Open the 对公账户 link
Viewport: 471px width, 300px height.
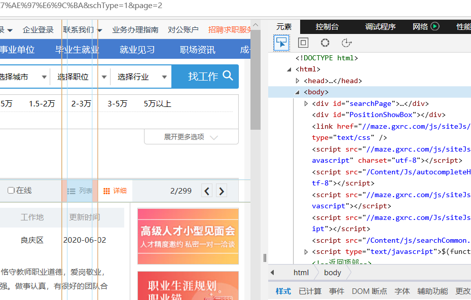point(183,30)
